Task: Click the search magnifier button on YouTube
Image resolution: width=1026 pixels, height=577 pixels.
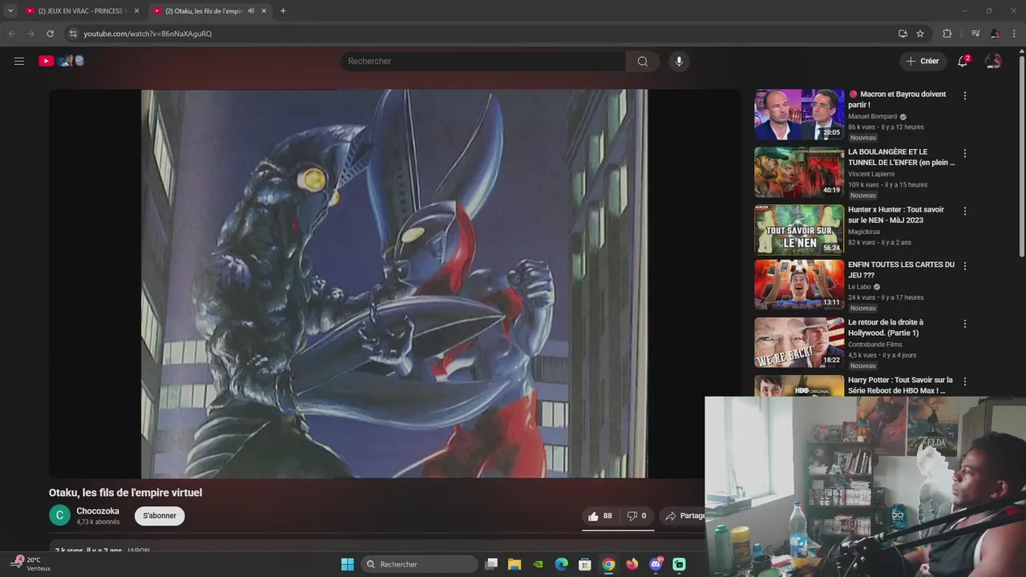Action: point(643,62)
